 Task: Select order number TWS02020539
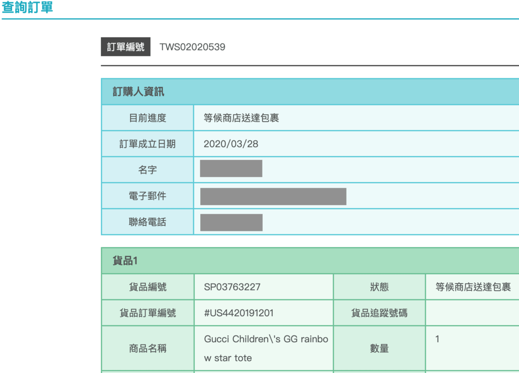[192, 47]
